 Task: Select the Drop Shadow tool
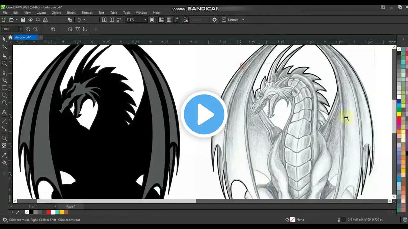click(4, 138)
